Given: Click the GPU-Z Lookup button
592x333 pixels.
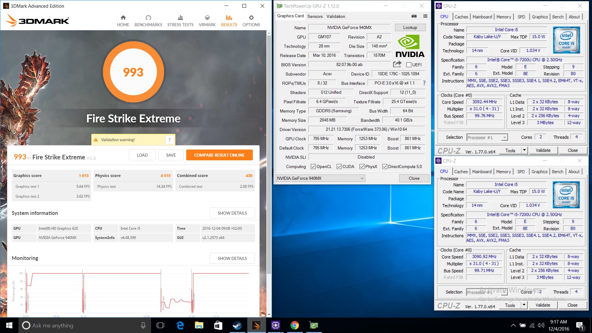Looking at the screenshot, I should pyautogui.click(x=410, y=27).
